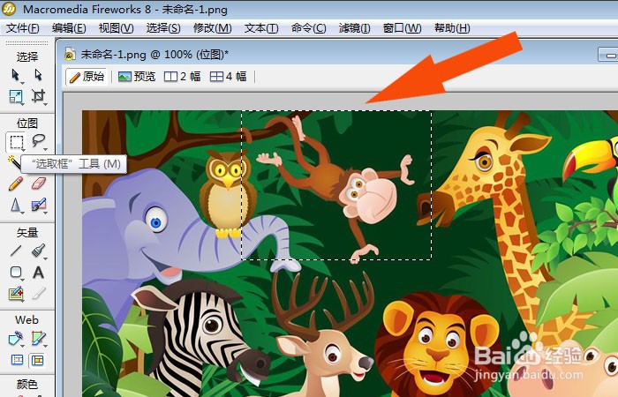The image size is (618, 397).
Task: Minimize the 未命名-1.png document window
Action: [x=608, y=55]
